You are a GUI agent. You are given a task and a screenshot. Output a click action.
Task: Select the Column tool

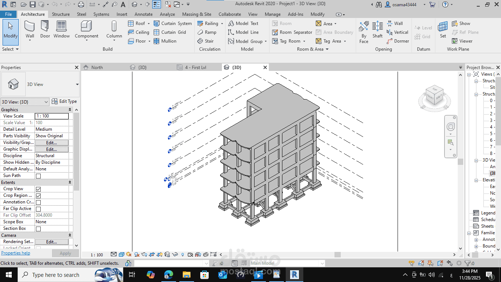coord(114,29)
